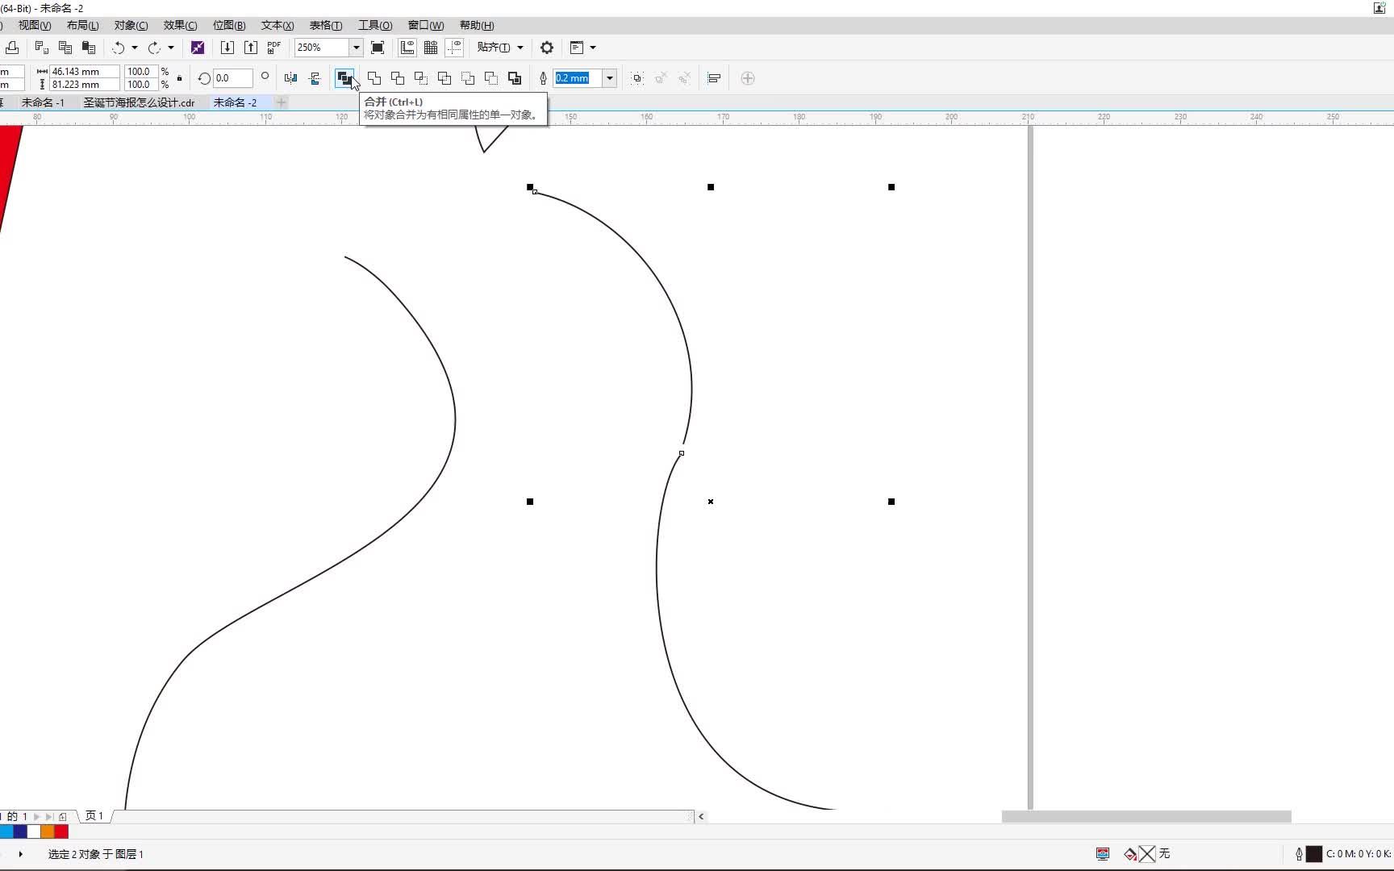The width and height of the screenshot is (1394, 871).
Task: Click the dark blue swatch in document palette
Action: pyautogui.click(x=20, y=831)
